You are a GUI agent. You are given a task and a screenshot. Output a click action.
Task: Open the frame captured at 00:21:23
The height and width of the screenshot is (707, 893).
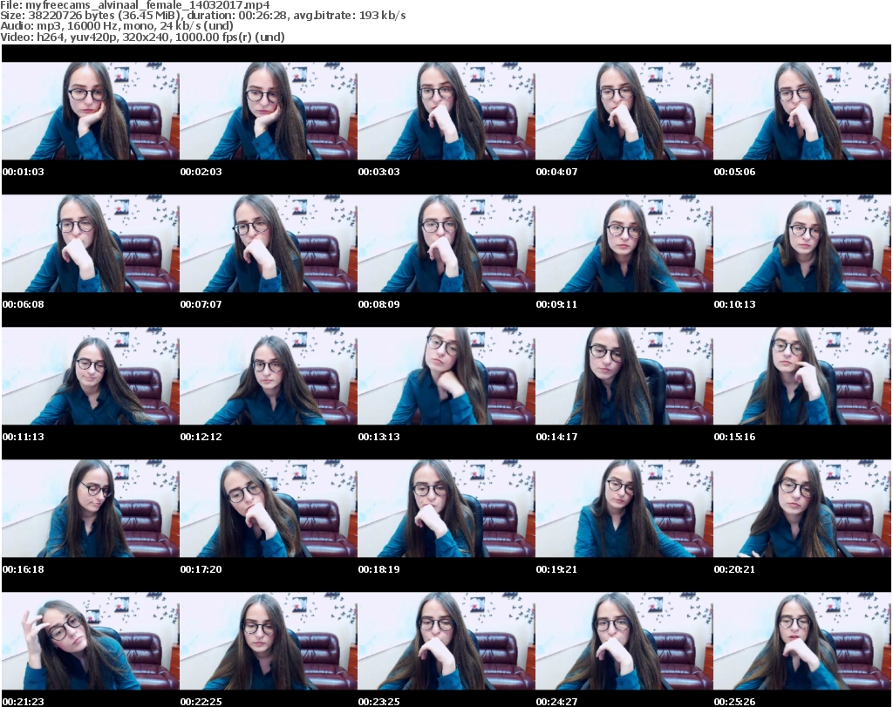[x=91, y=641]
